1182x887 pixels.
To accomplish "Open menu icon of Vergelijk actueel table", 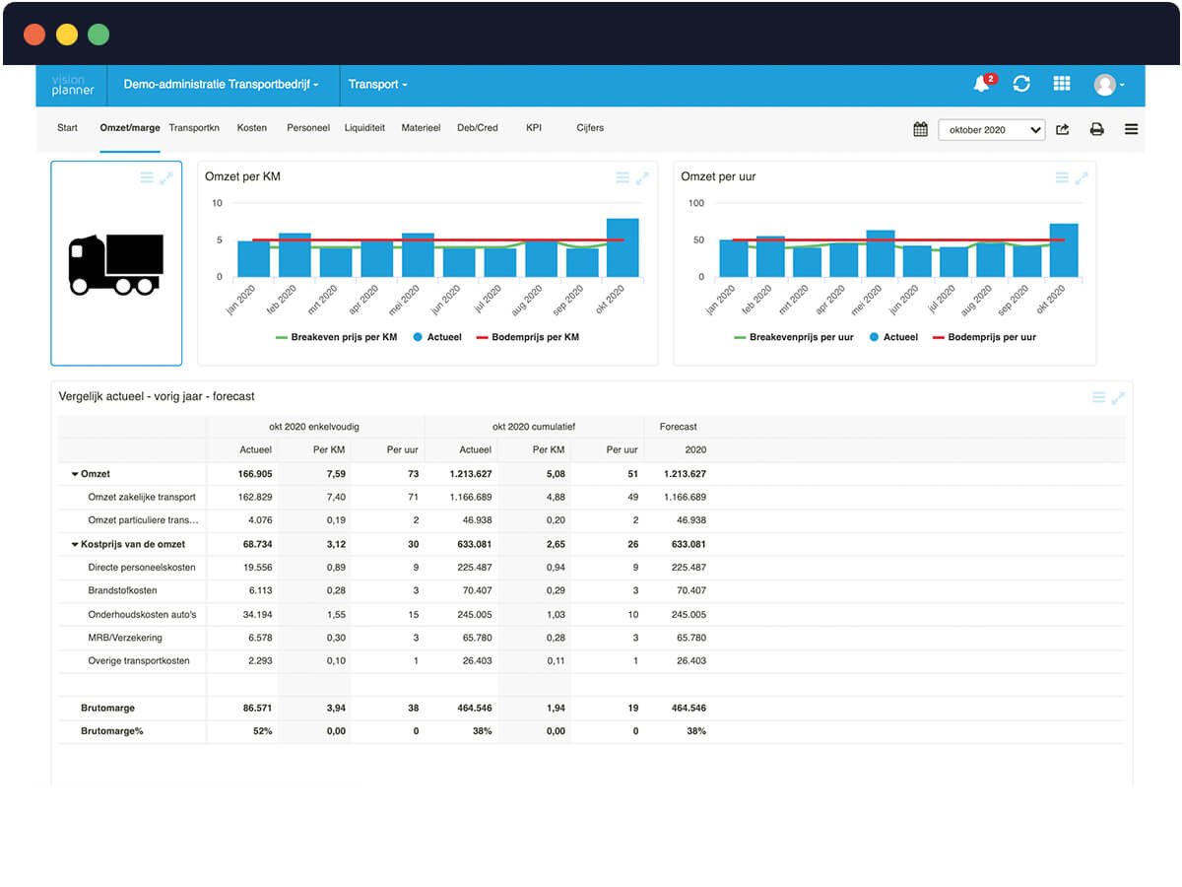I will pos(1098,397).
